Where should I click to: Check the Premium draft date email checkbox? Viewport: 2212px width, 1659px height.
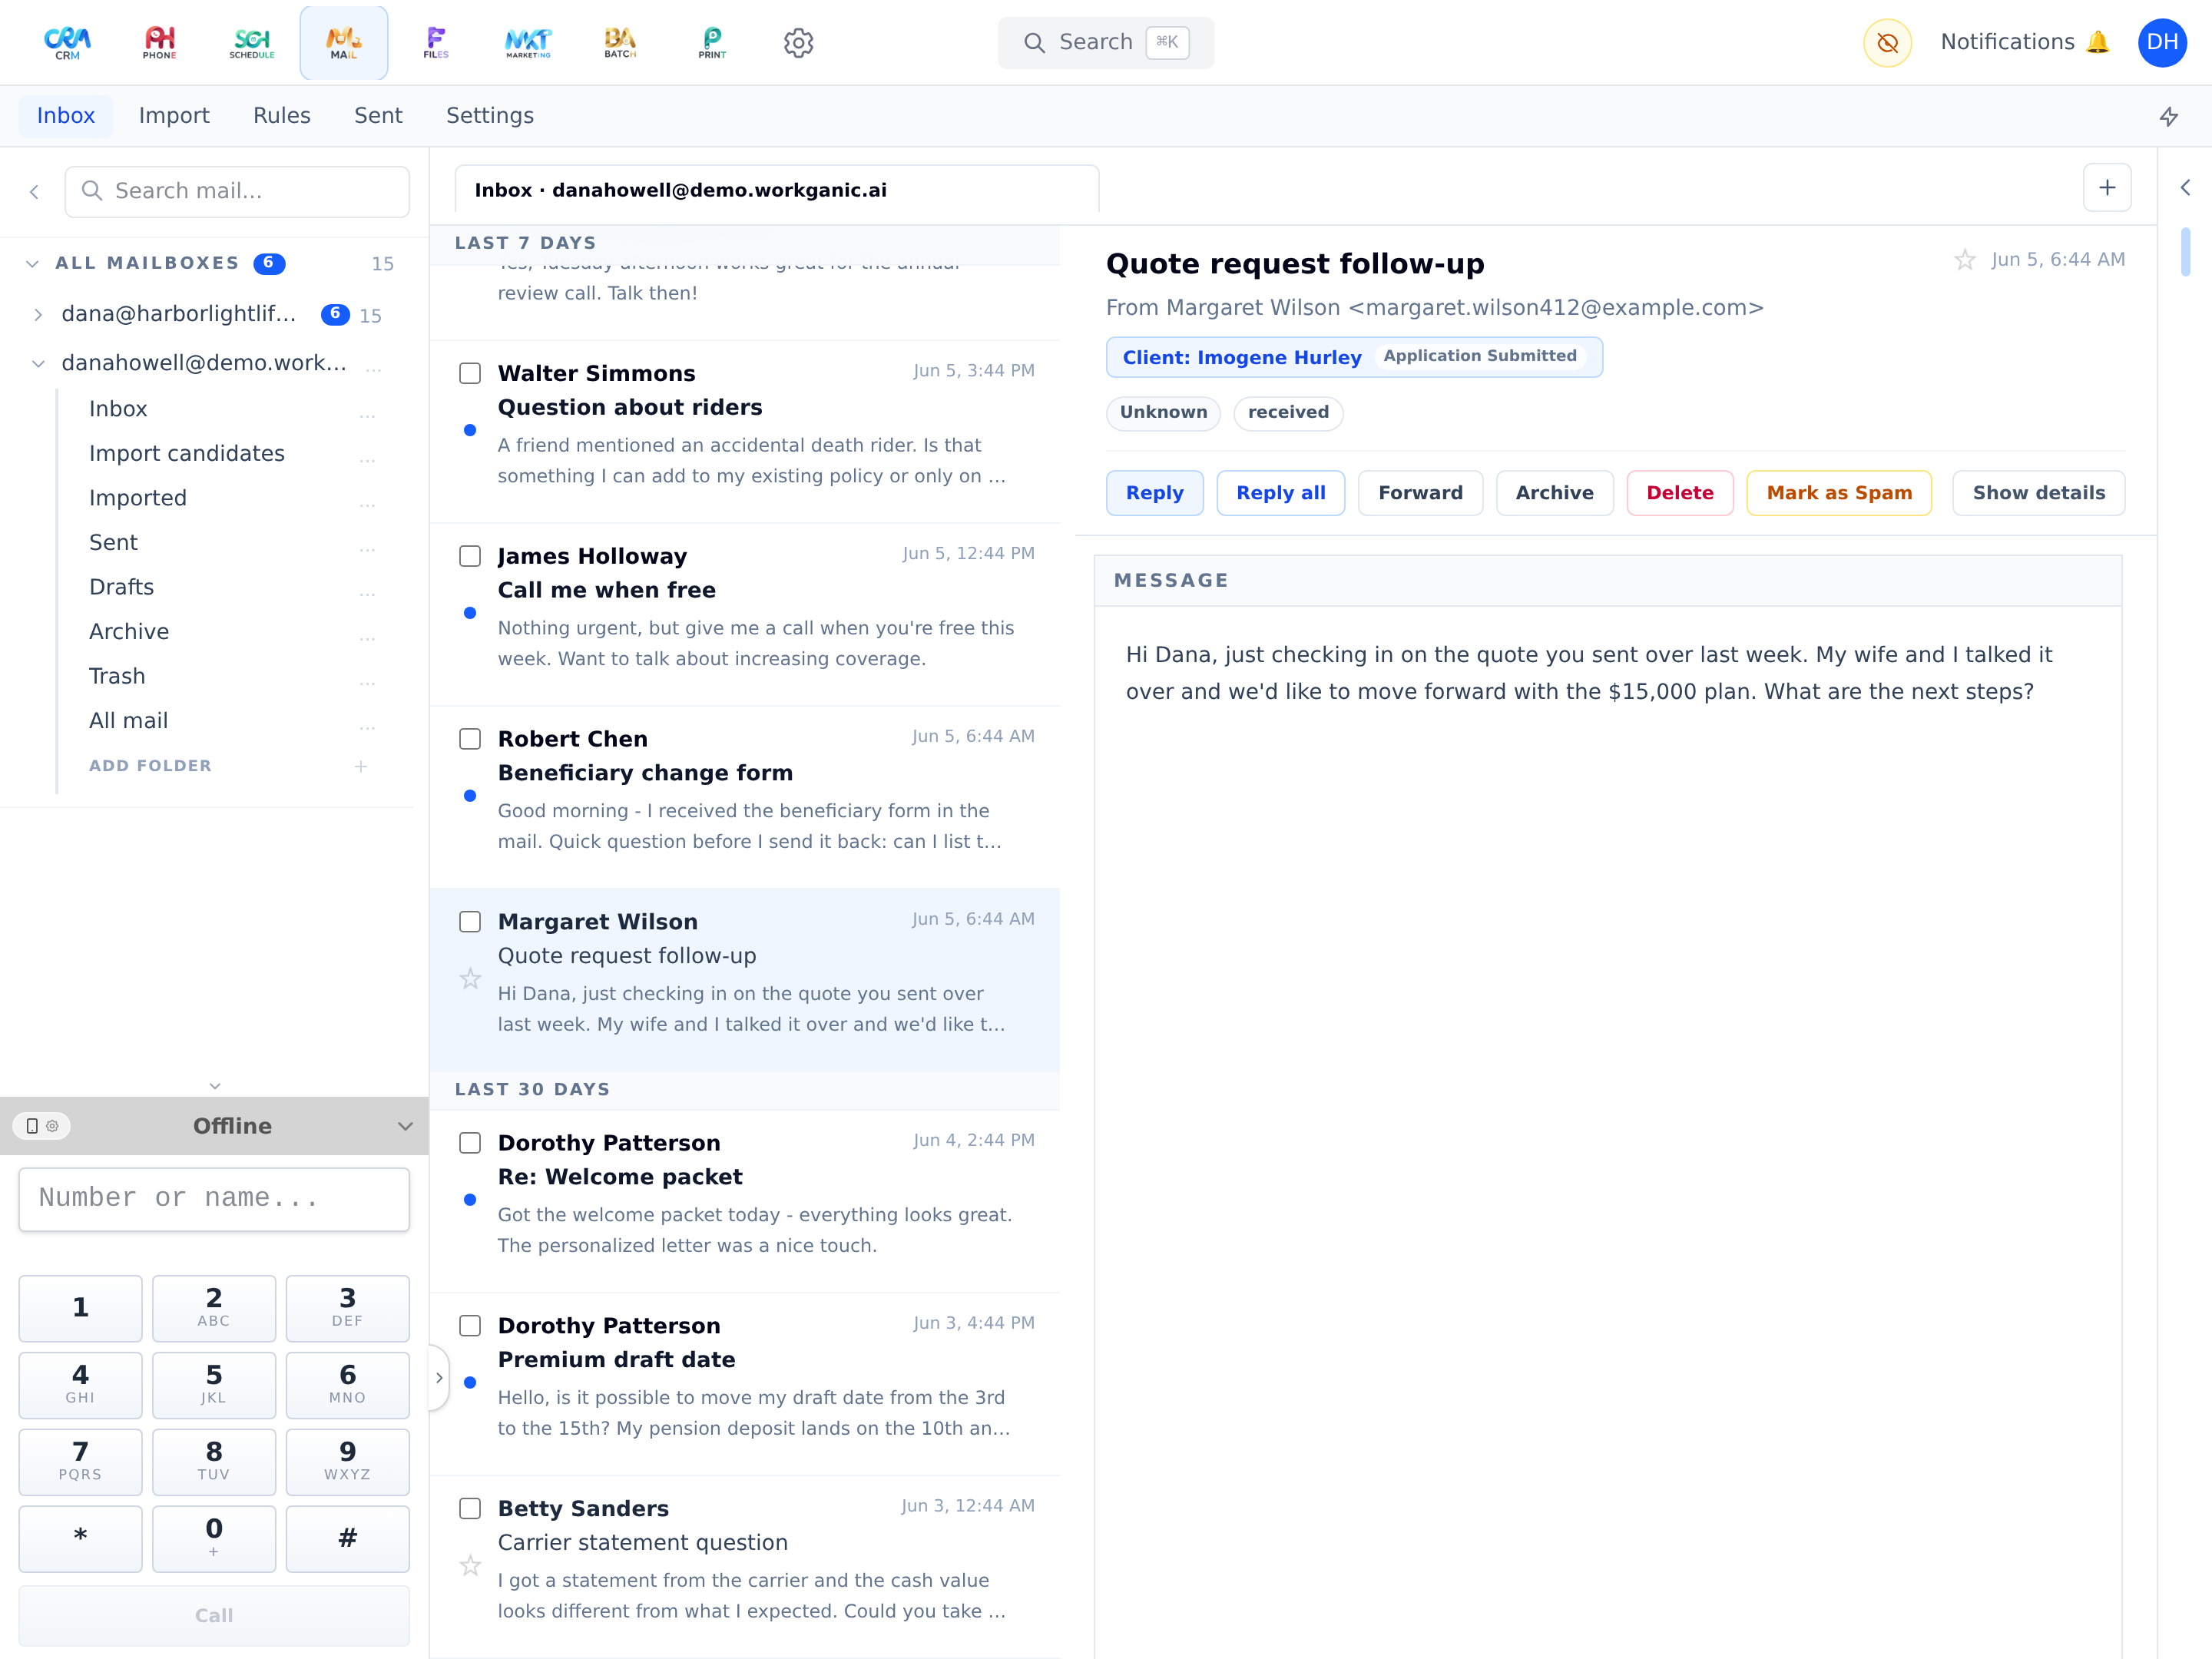pyautogui.click(x=470, y=1326)
